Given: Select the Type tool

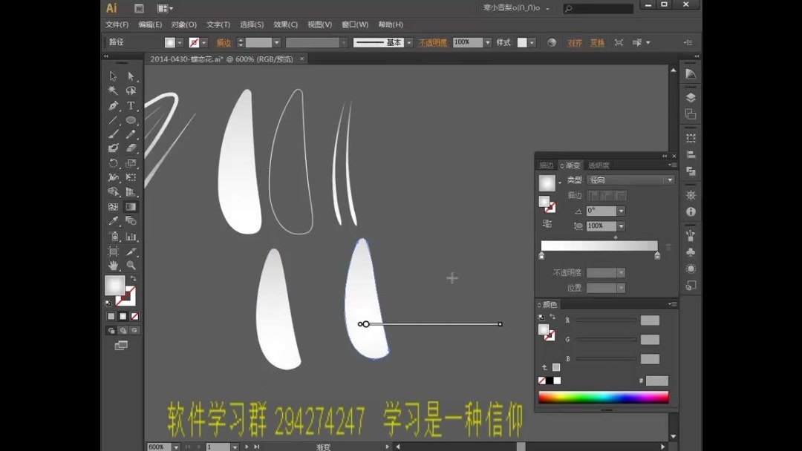Looking at the screenshot, I should point(131,106).
